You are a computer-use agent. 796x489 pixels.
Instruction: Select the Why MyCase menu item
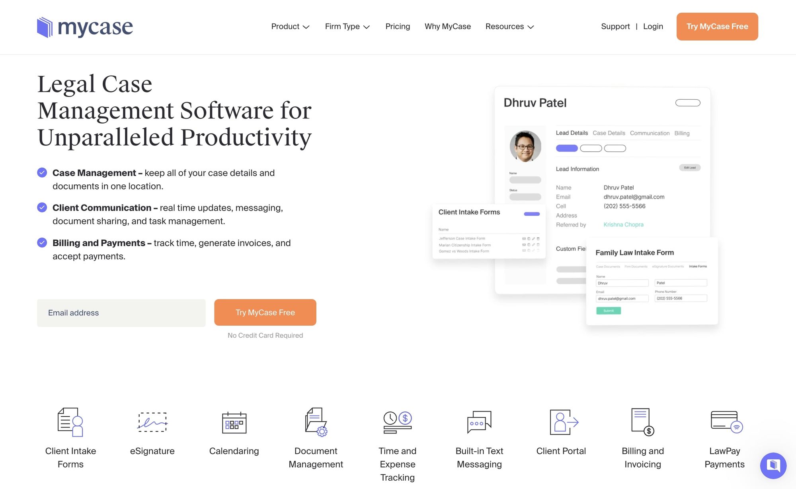point(448,26)
